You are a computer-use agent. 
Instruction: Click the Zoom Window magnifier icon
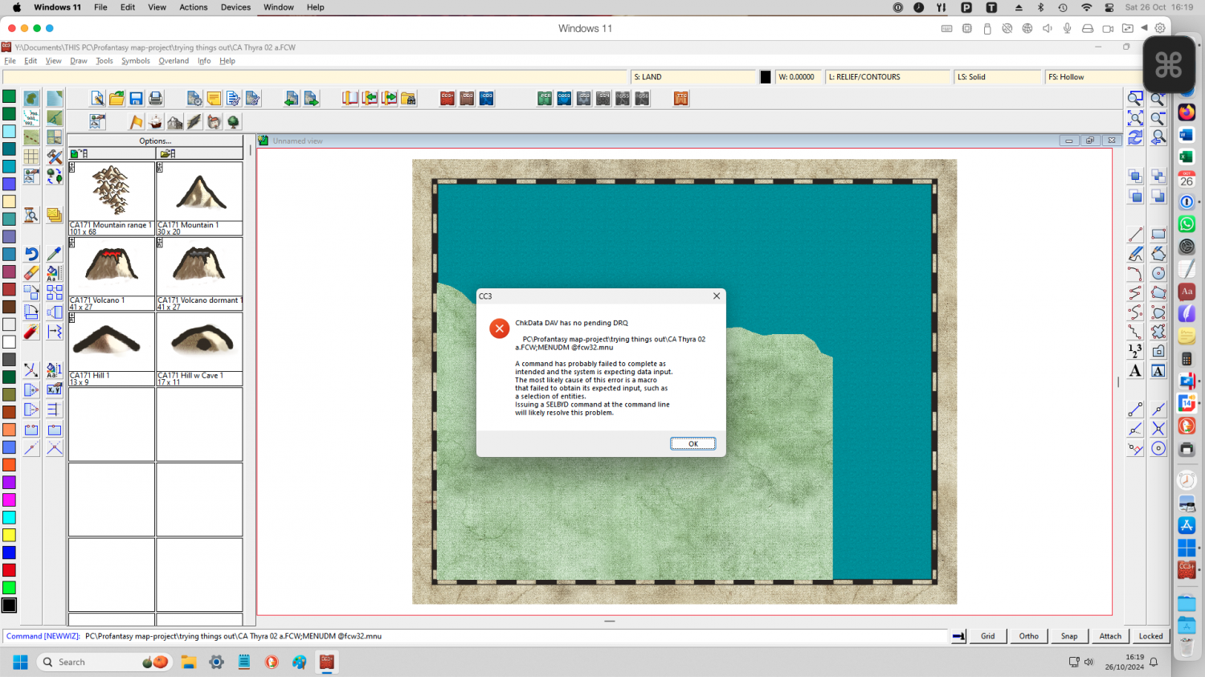point(1135,98)
